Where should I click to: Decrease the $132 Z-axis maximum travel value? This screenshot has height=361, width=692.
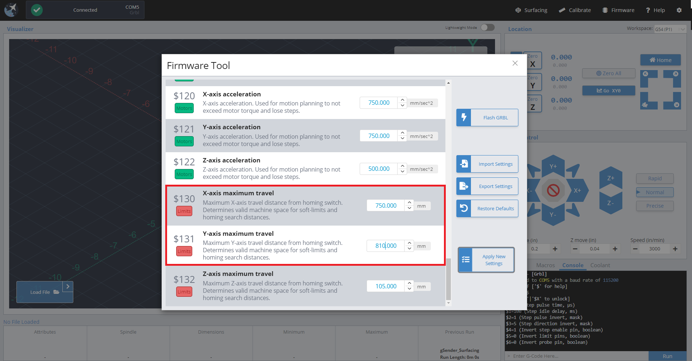point(409,289)
